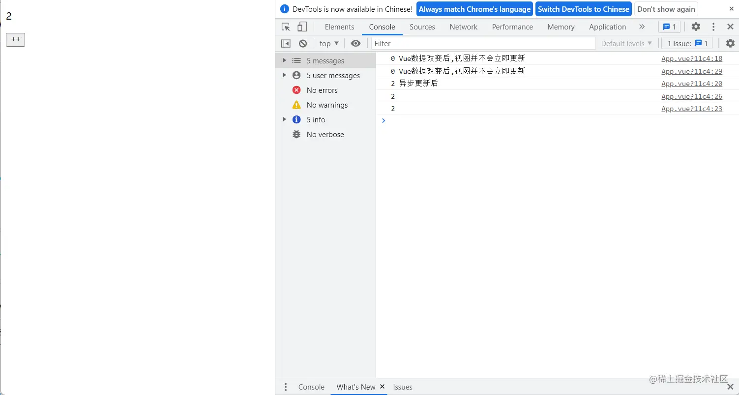Focus the console Filter input field
Image resolution: width=739 pixels, height=395 pixels.
tap(483, 44)
